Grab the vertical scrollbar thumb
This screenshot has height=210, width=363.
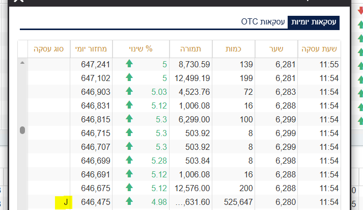click(22, 130)
